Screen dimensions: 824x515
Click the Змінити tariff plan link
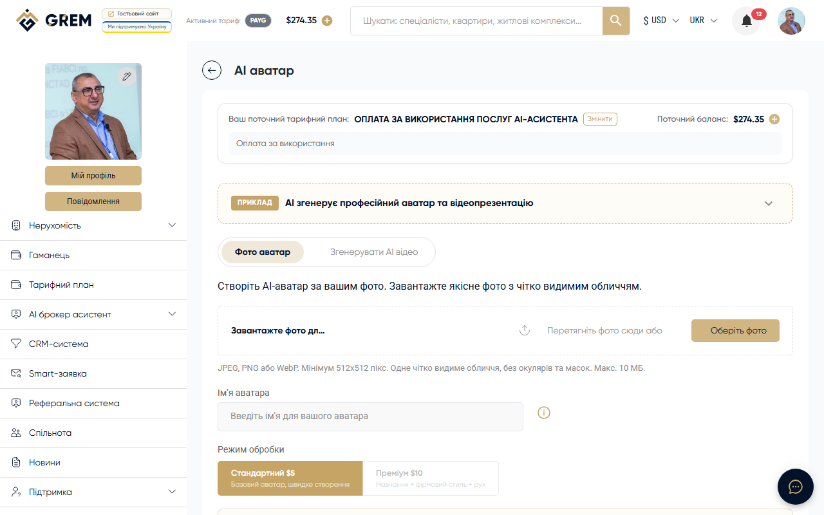click(600, 118)
